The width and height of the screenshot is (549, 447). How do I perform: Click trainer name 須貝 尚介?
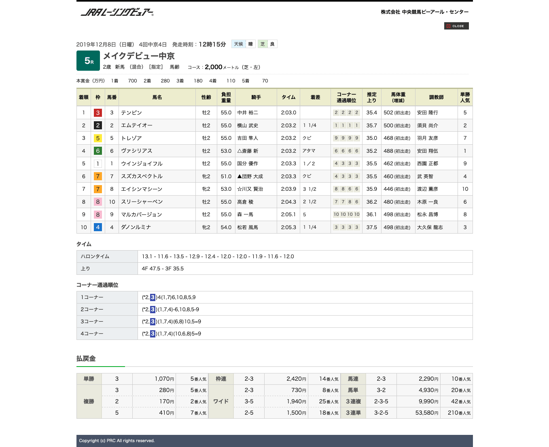pos(428,125)
